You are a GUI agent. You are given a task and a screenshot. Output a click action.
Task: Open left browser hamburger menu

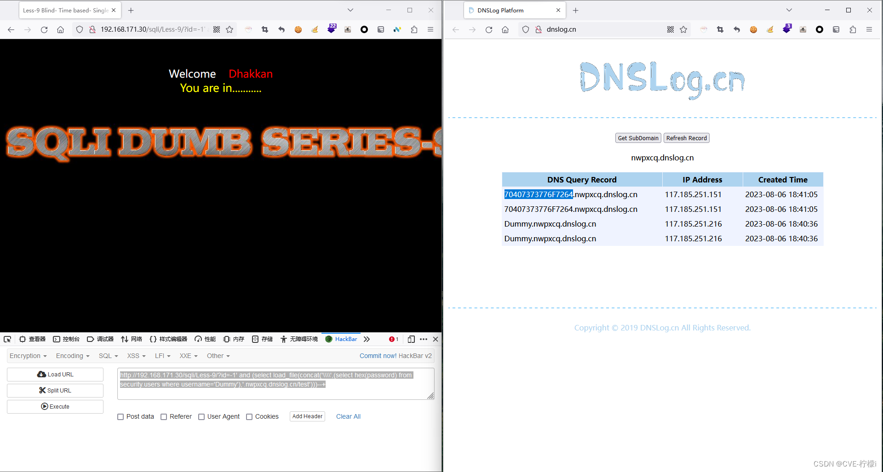(x=430, y=29)
